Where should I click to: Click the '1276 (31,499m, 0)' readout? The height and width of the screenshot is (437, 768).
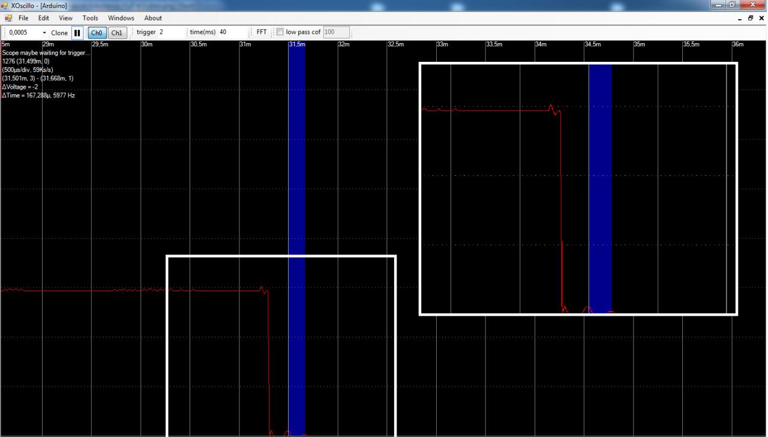tap(26, 61)
